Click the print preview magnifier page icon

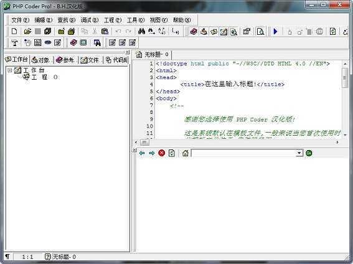[x=260, y=31]
